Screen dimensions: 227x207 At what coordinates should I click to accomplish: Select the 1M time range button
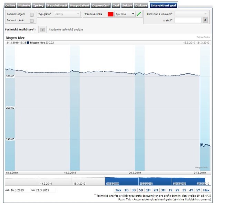coord(148,190)
